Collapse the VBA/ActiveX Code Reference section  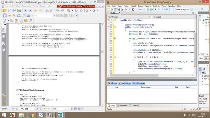click(x=17, y=90)
